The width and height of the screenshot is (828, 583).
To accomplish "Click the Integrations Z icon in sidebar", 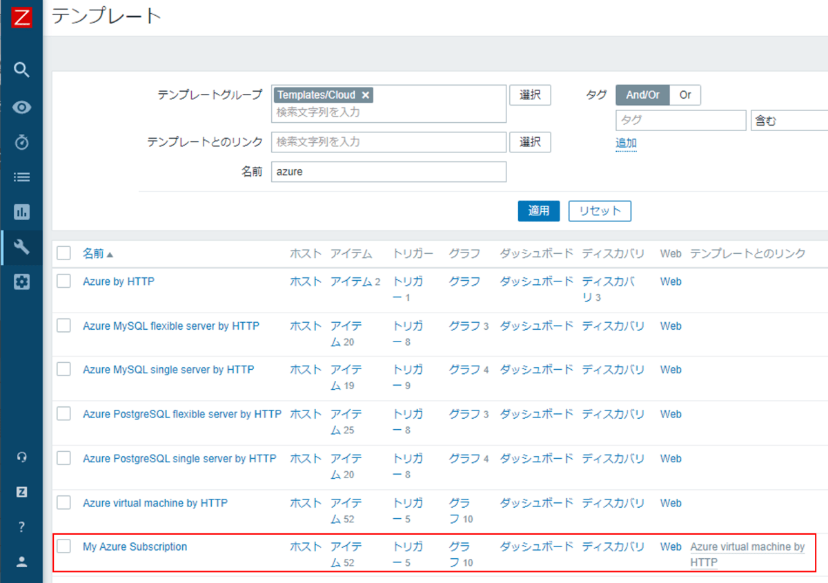I will coord(21,492).
